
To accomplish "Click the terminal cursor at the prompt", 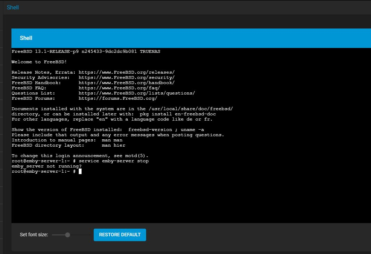I will pyautogui.click(x=80, y=171).
